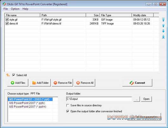The height and width of the screenshot is (128, 168).
Task: Click the orange back arrow beside Select All
Action: (8, 75)
